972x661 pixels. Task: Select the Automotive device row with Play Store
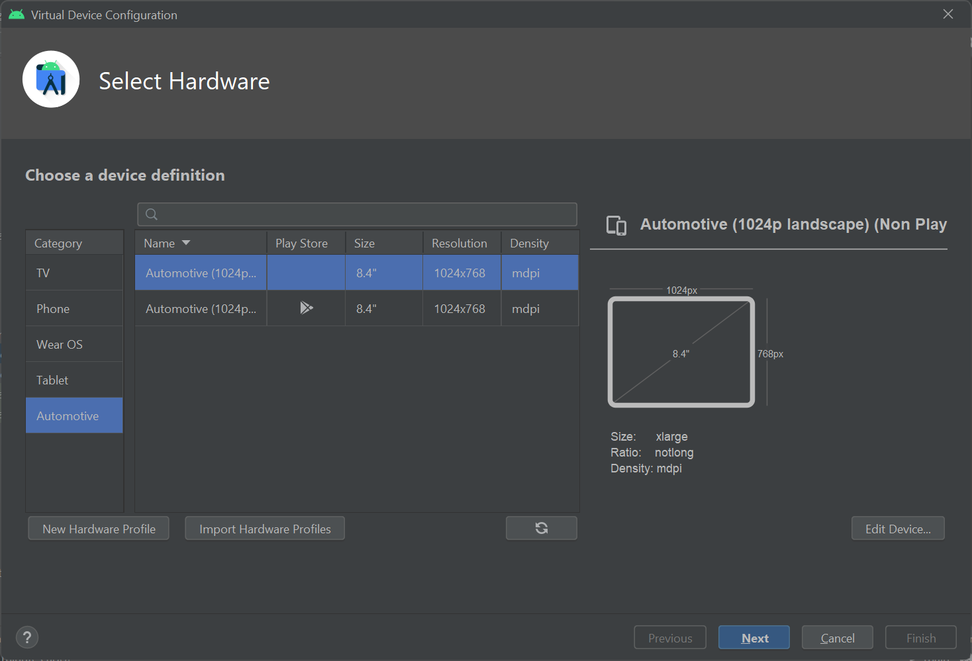click(x=357, y=308)
